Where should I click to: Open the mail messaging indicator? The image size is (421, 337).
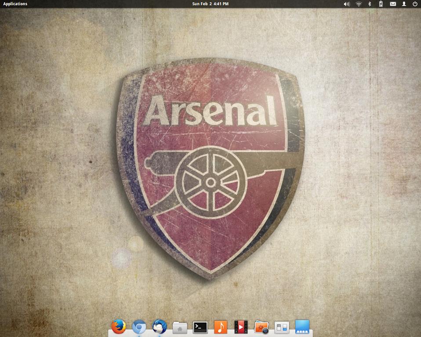(393, 4)
